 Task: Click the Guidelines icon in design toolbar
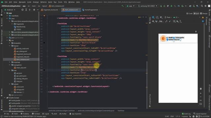click(x=181, y=21)
